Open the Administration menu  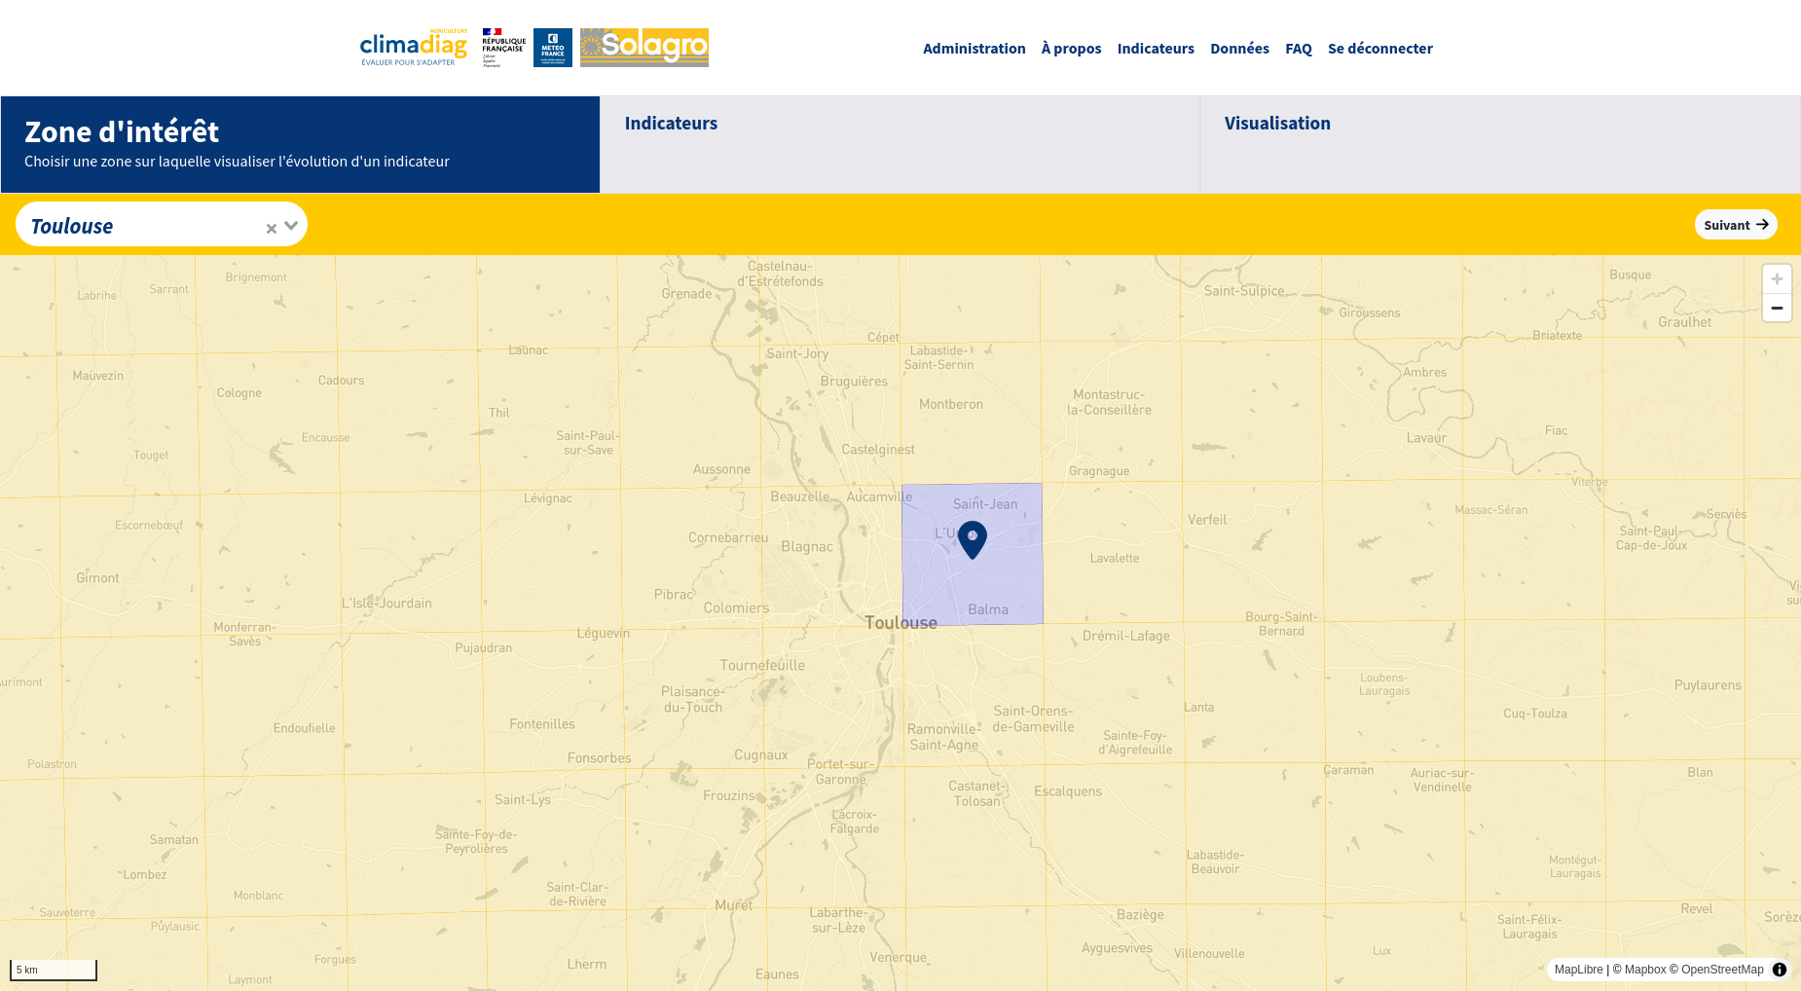[x=974, y=49]
